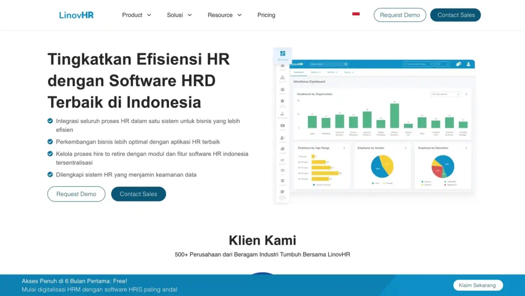Screen dimensions: 525x296
Task: Open the second tab dropdown in the preview
Action: (x=315, y=72)
